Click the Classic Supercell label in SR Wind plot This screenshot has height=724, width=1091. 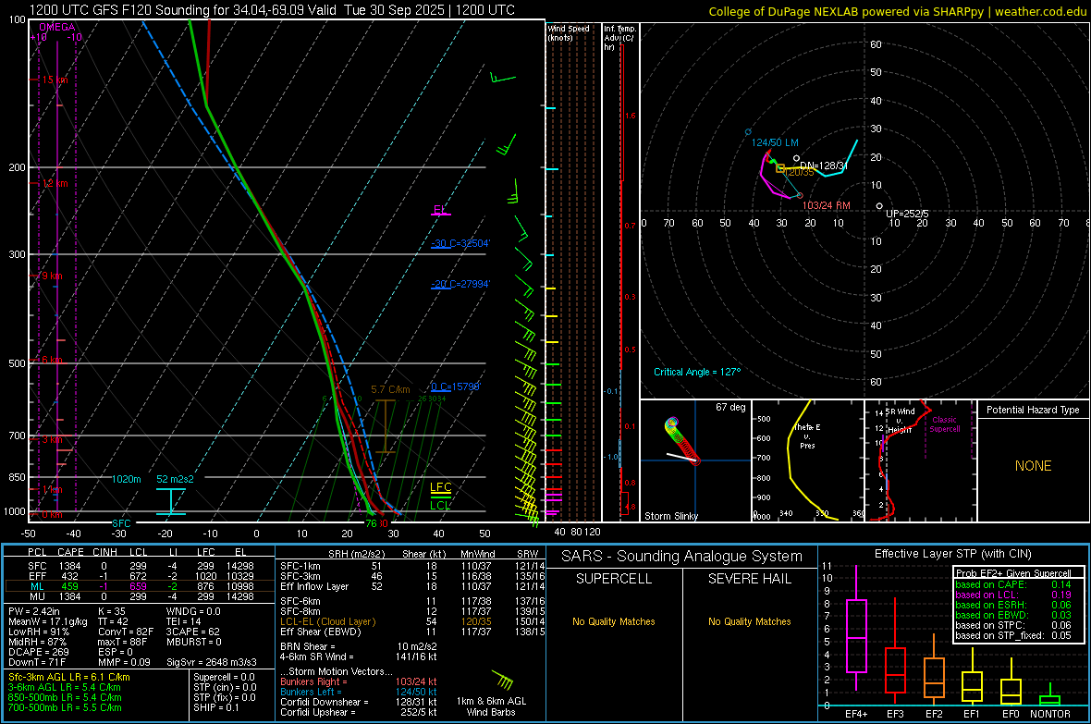pos(944,424)
